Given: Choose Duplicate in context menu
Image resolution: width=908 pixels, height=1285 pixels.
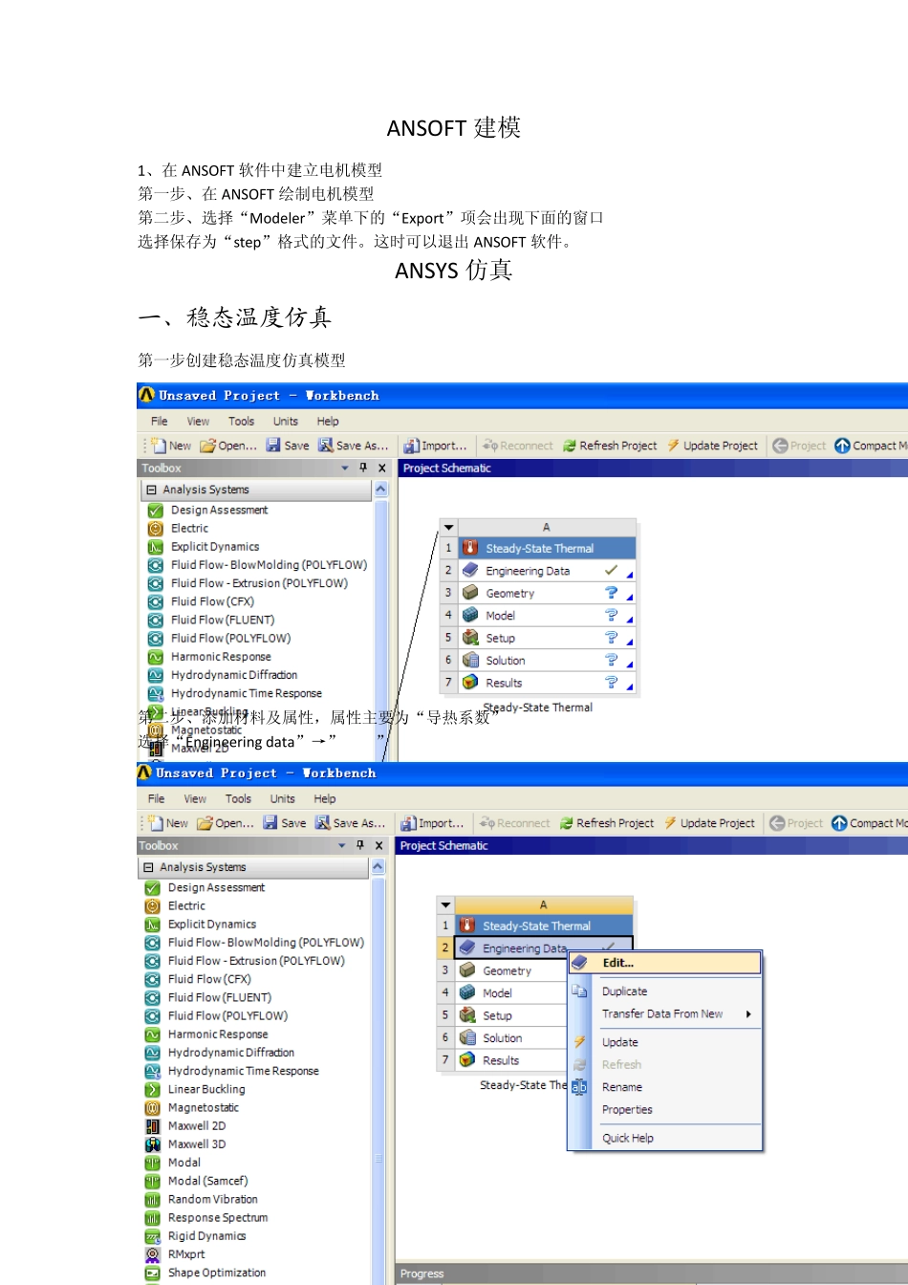Looking at the screenshot, I should (x=625, y=991).
